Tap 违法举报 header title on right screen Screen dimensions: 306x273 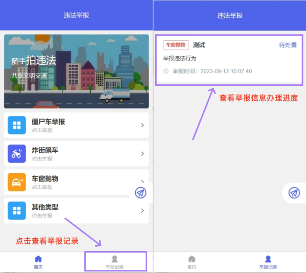[230, 15]
